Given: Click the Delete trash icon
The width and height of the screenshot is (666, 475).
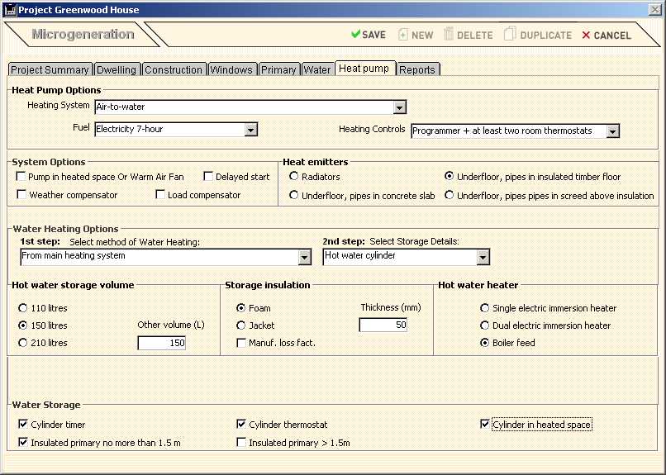Looking at the screenshot, I should pyautogui.click(x=449, y=35).
